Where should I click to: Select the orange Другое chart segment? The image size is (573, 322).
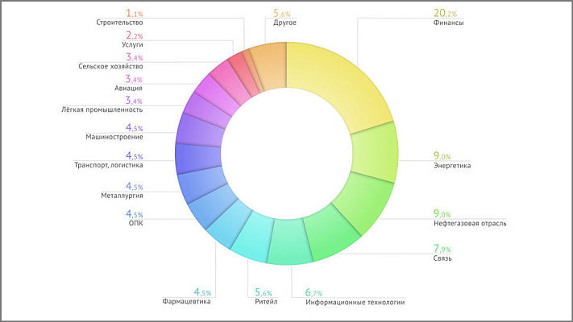click(x=270, y=64)
